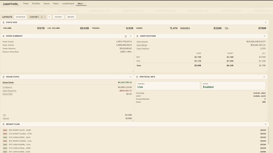Click the User Positions resize corner handle

point(267,72)
